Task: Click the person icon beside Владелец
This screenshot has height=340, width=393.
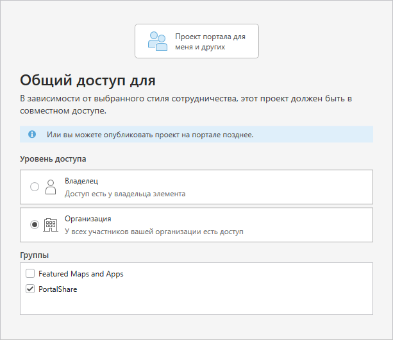Action: coord(51,187)
